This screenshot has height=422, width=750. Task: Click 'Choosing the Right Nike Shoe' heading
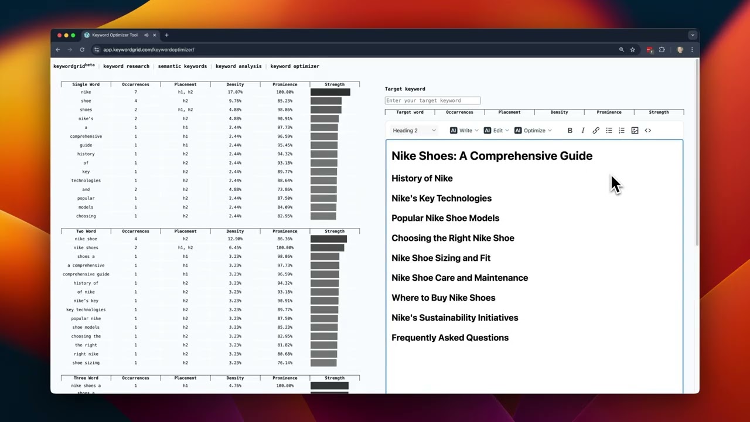pyautogui.click(x=453, y=238)
